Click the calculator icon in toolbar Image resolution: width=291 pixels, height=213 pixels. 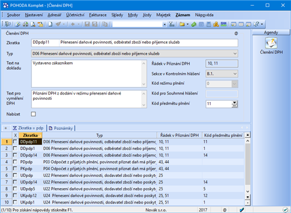209,24
